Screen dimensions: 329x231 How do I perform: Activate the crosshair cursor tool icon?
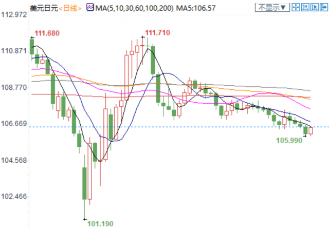[296, 8]
